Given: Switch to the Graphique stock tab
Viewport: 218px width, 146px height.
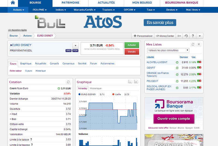Looking at the screenshot, I should tap(26, 64).
